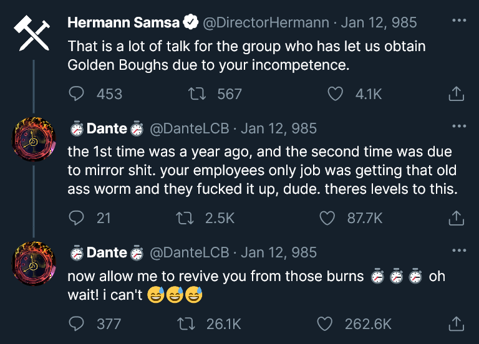Image resolution: width=479 pixels, height=344 pixels.
Task: Retweet Dante's tweet with 2.5K retweets
Action: pyautogui.click(x=185, y=218)
